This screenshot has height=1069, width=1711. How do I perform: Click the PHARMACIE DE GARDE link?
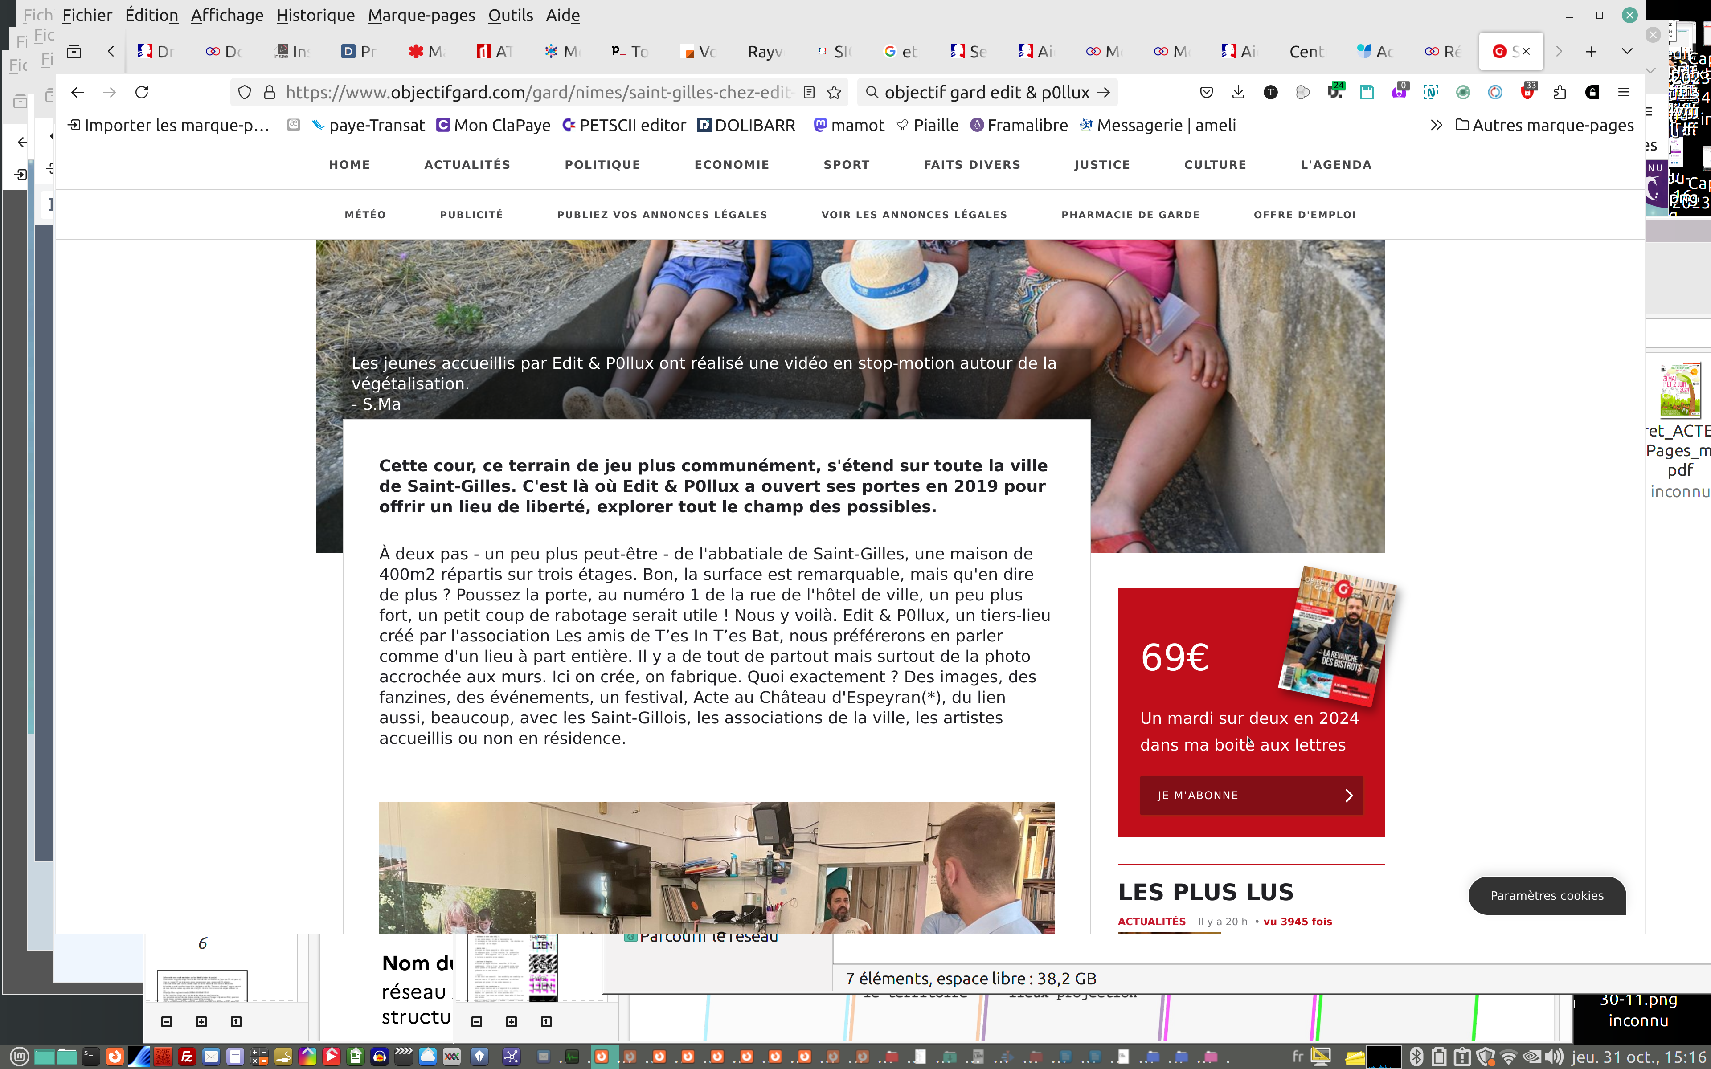coord(1130,215)
